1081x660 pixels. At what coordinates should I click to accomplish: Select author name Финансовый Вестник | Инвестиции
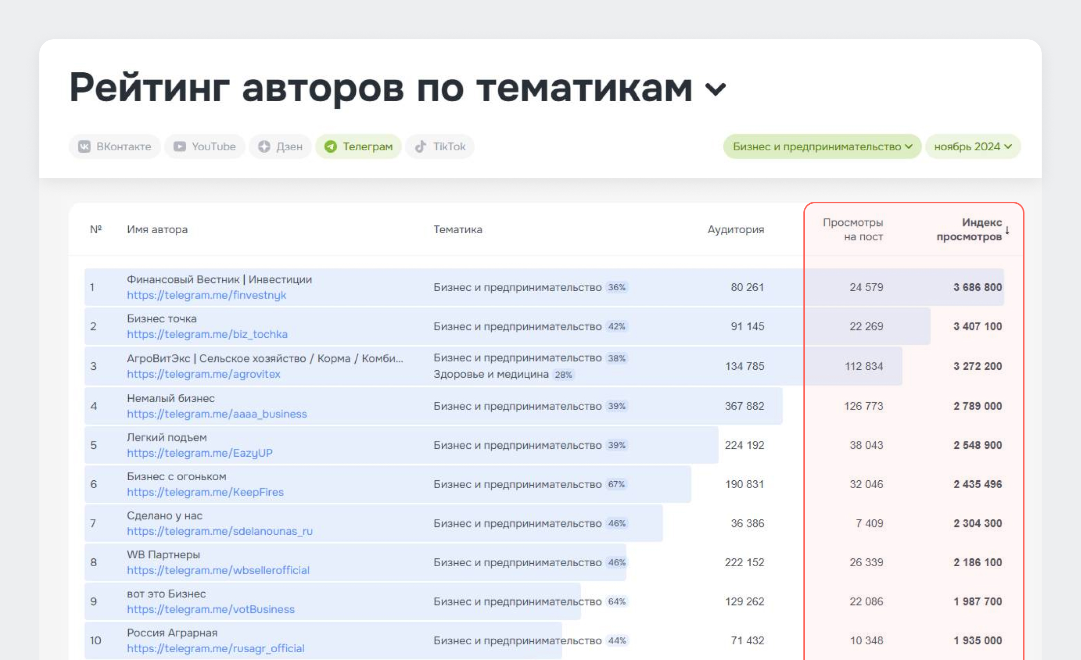[219, 279]
